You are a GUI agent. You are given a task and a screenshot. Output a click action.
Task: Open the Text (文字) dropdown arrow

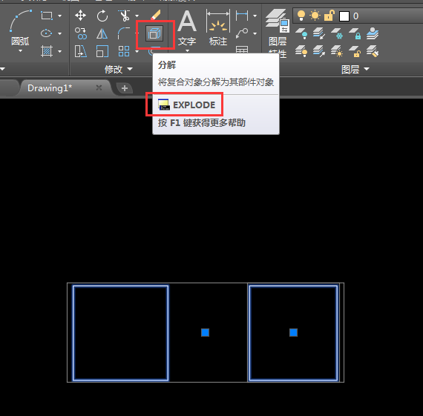coord(187,50)
